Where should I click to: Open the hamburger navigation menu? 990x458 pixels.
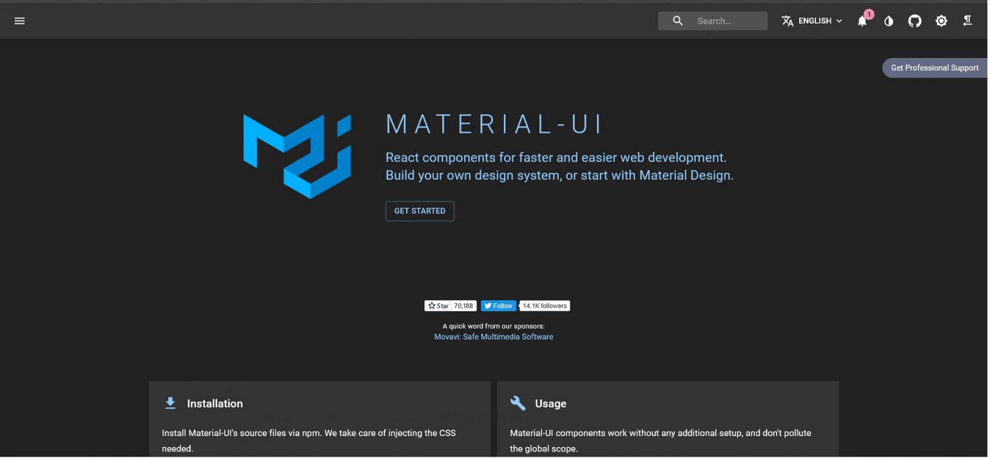[19, 21]
